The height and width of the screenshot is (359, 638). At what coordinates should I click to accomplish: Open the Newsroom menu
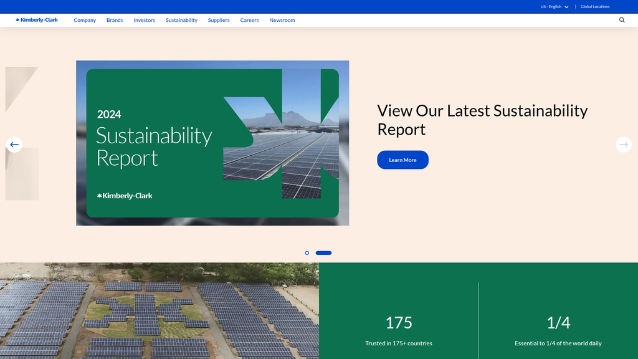(282, 20)
